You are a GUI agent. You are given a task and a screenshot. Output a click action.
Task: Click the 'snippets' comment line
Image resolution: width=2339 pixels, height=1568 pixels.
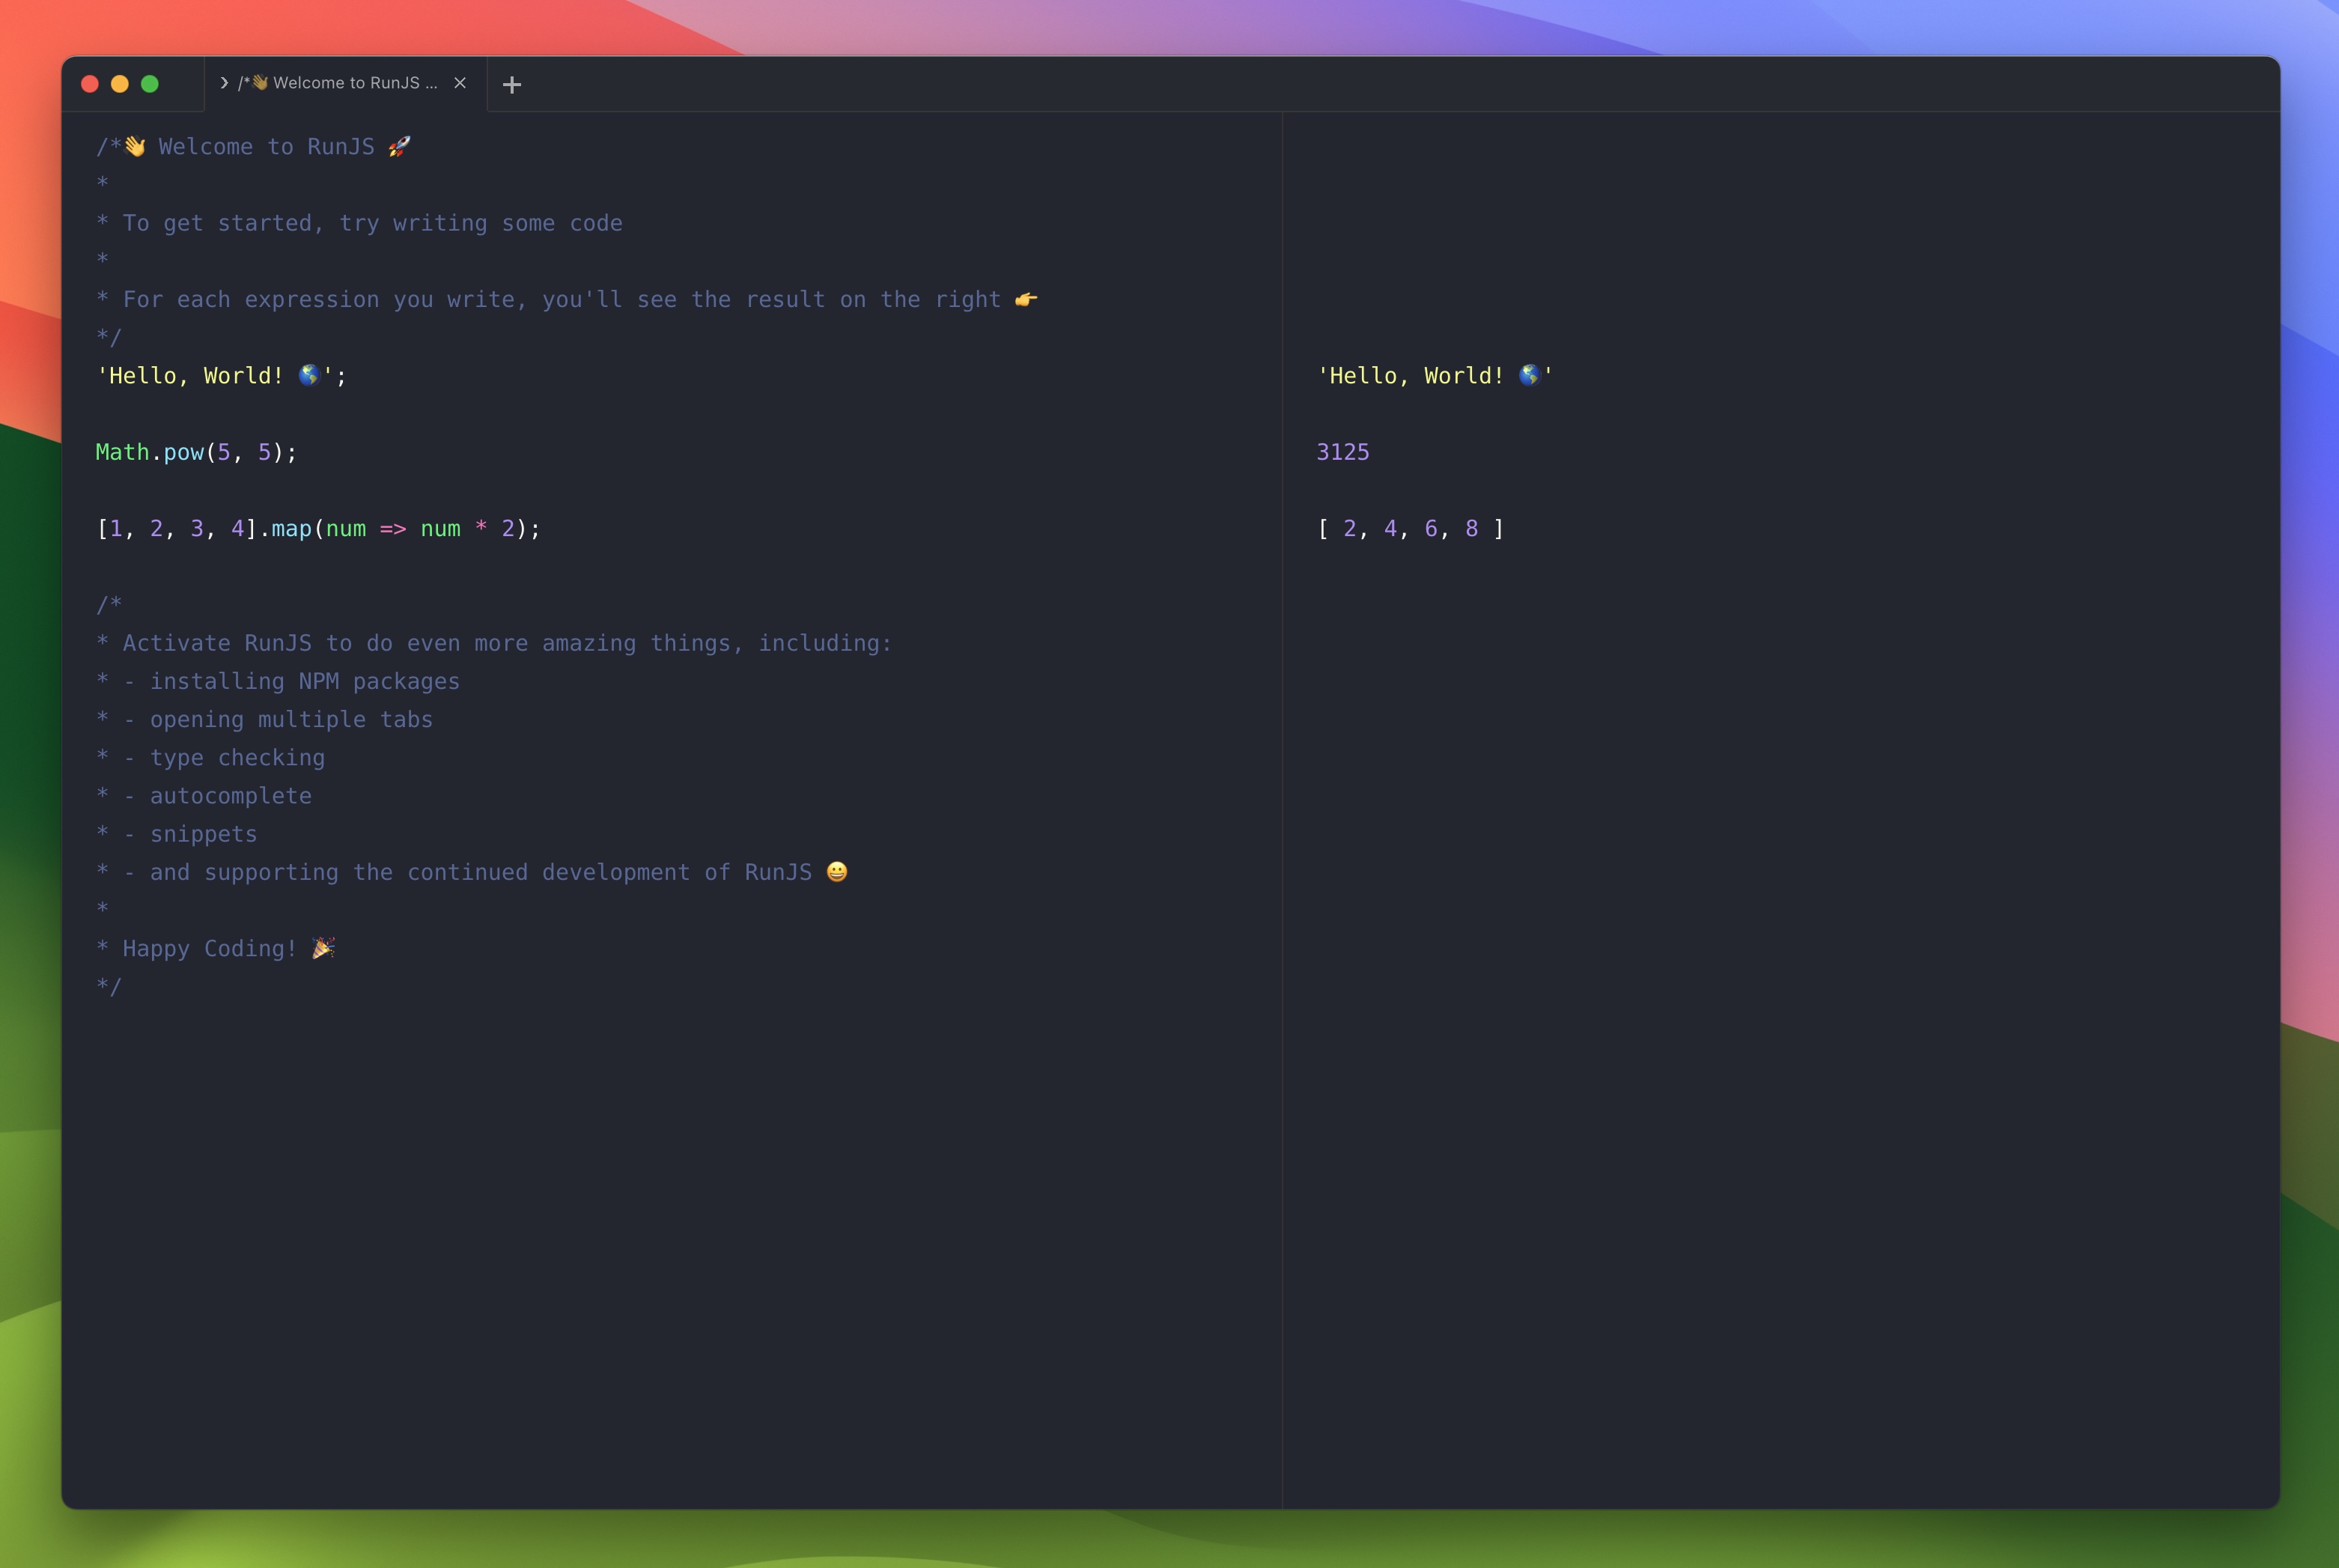pos(176,834)
